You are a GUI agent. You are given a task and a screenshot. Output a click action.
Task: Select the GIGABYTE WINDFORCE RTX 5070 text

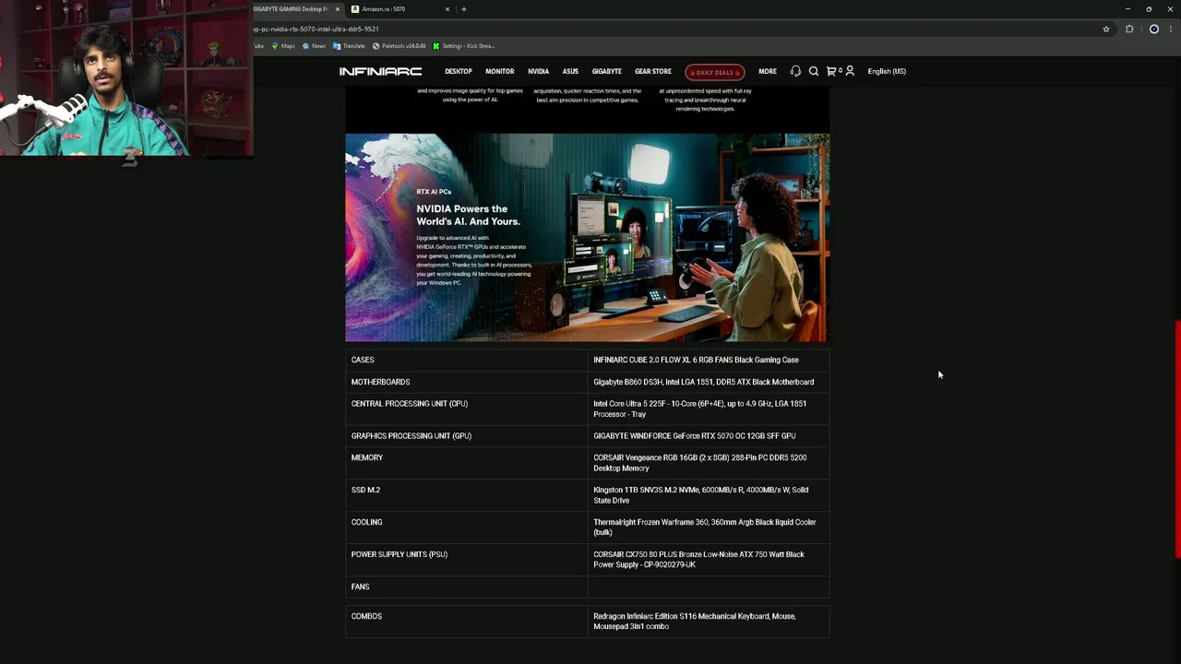[694, 436]
